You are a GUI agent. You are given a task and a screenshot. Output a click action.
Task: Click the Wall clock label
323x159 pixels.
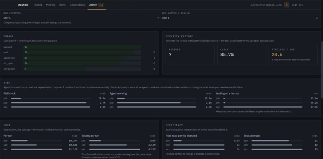tap(10, 93)
